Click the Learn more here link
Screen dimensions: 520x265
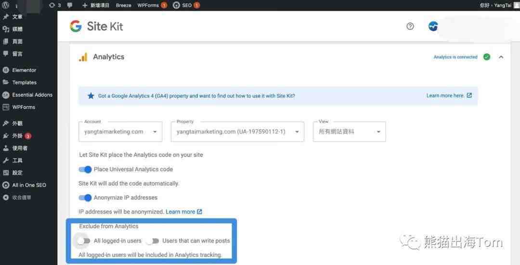pos(449,96)
